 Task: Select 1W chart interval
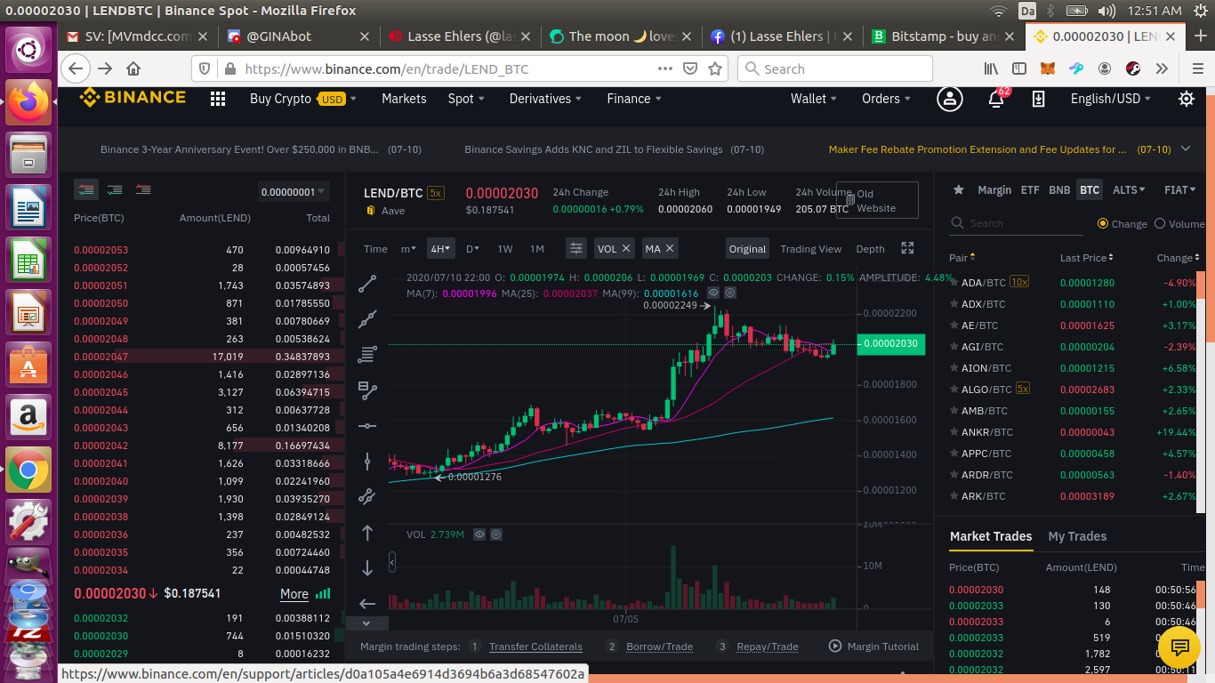(505, 249)
